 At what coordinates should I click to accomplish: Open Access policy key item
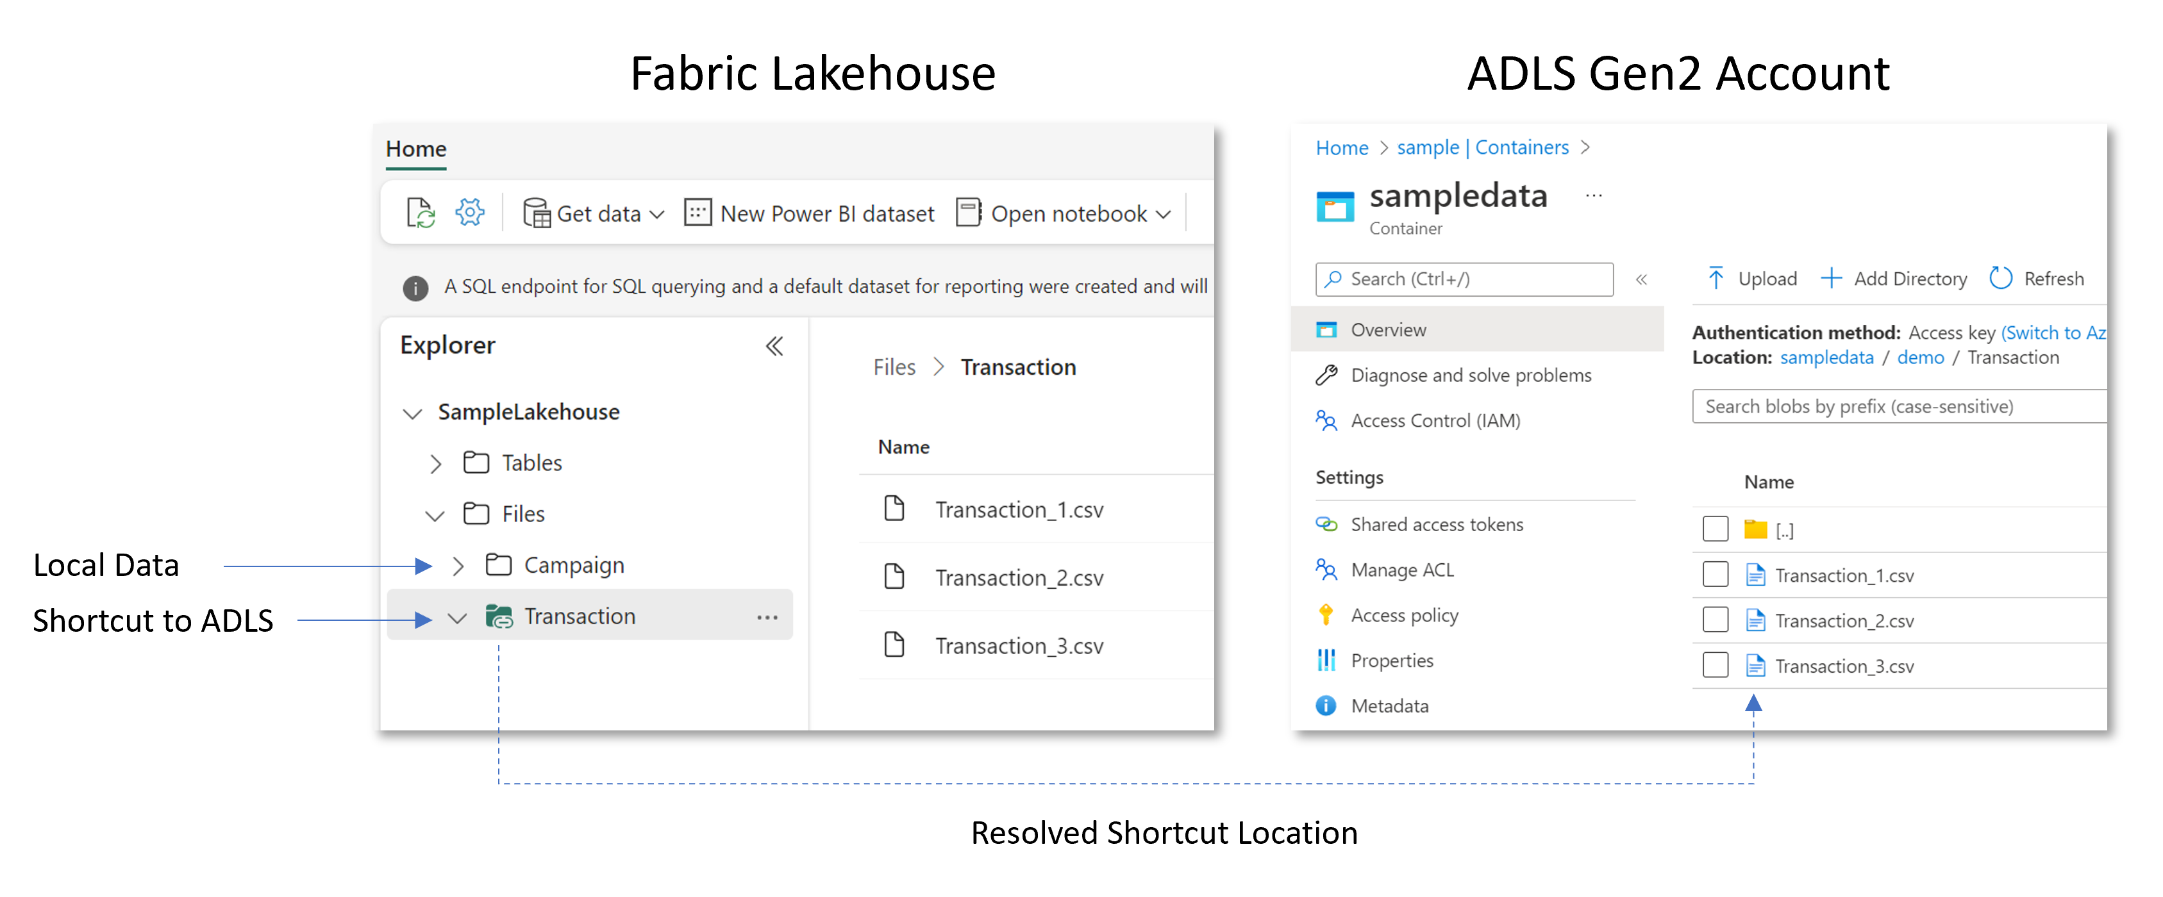pyautogui.click(x=1404, y=615)
